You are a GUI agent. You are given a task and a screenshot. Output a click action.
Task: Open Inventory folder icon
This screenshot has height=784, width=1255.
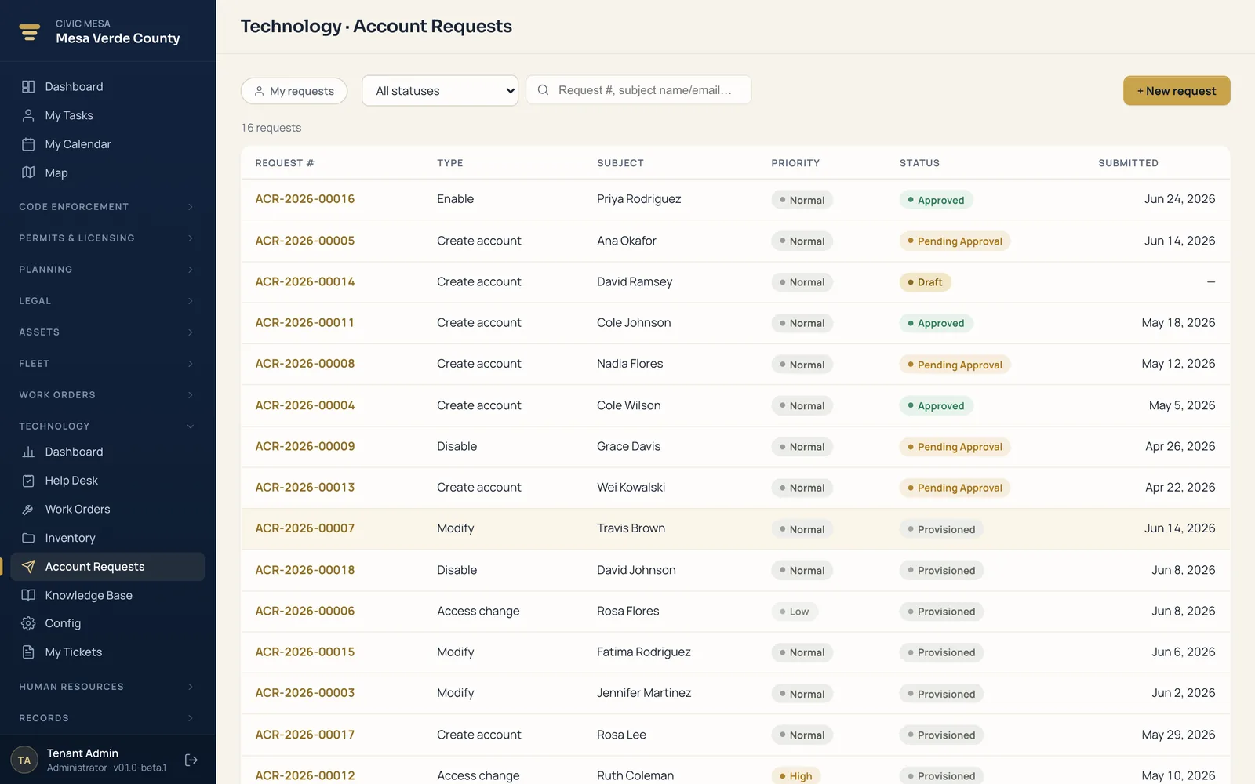[28, 538]
